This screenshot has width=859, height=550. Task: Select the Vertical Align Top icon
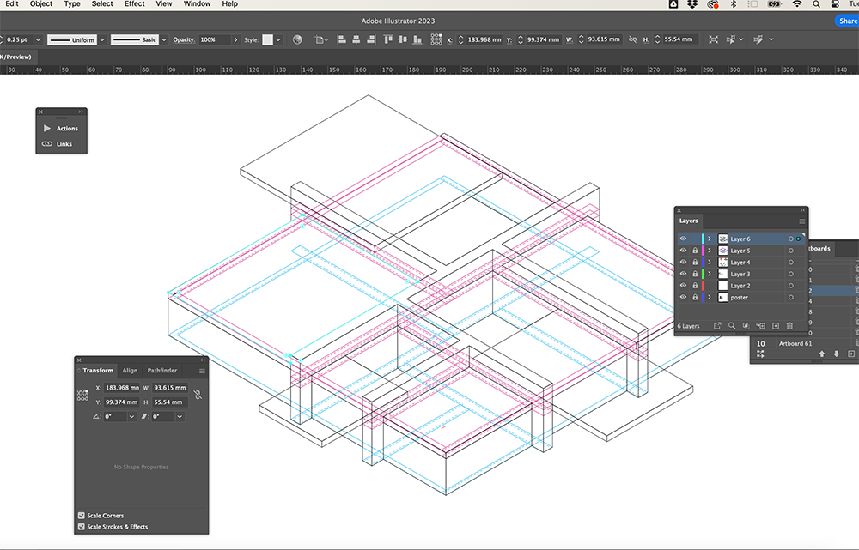387,39
